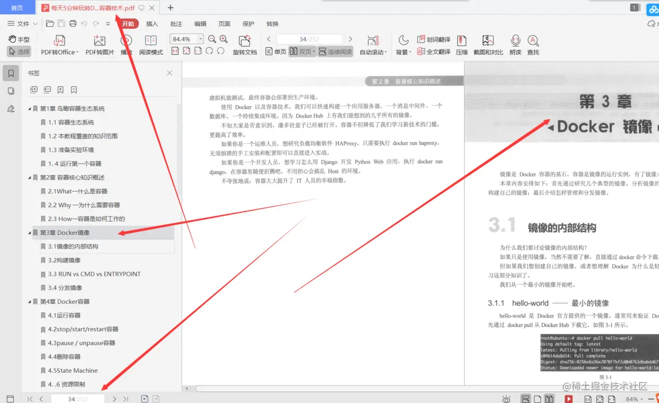Open the 批注 ribbon tab
The width and height of the screenshot is (659, 403).
click(176, 23)
